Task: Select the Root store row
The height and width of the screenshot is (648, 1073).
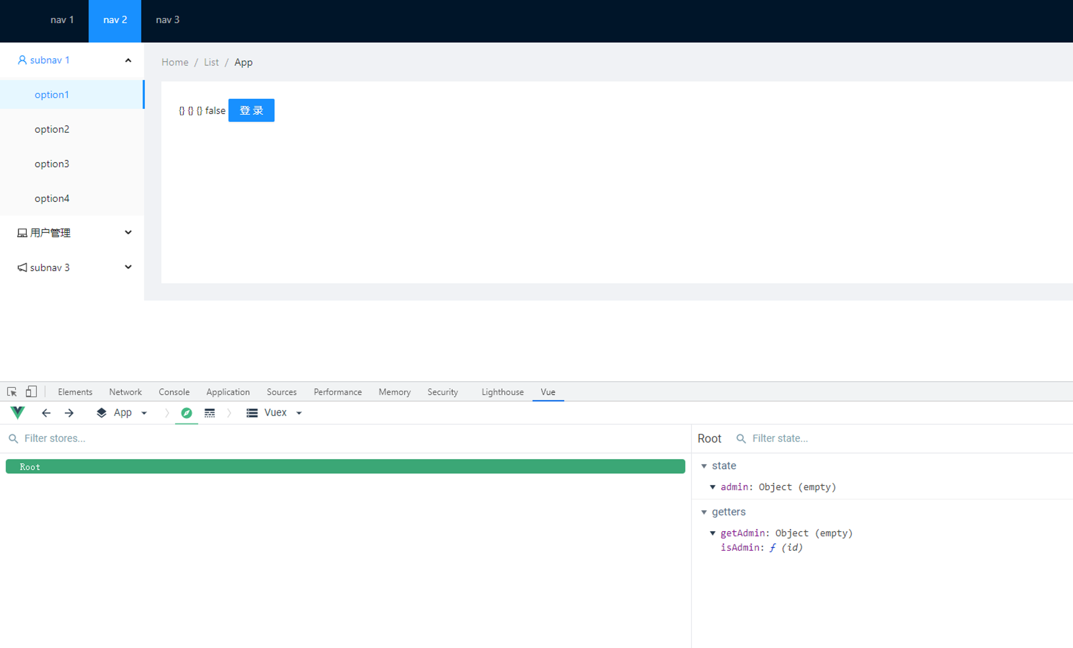Action: [x=345, y=466]
